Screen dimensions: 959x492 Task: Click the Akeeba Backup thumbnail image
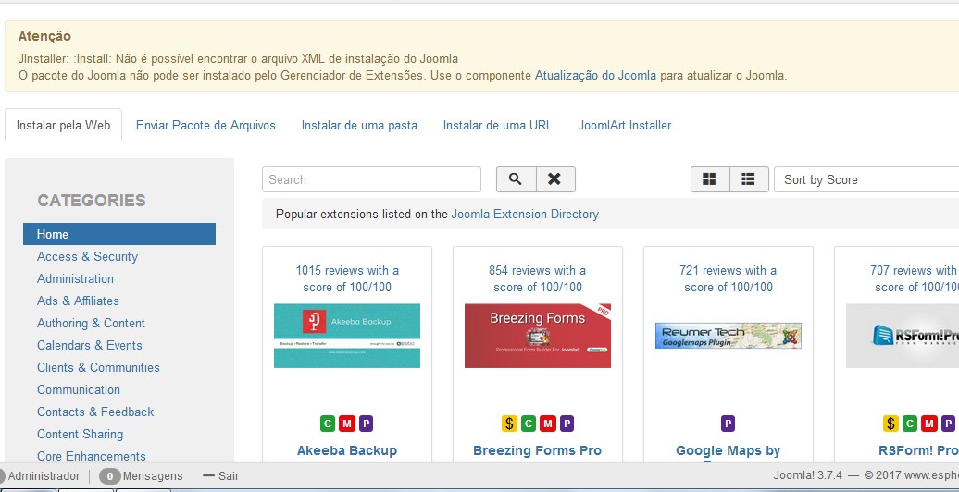click(x=347, y=336)
